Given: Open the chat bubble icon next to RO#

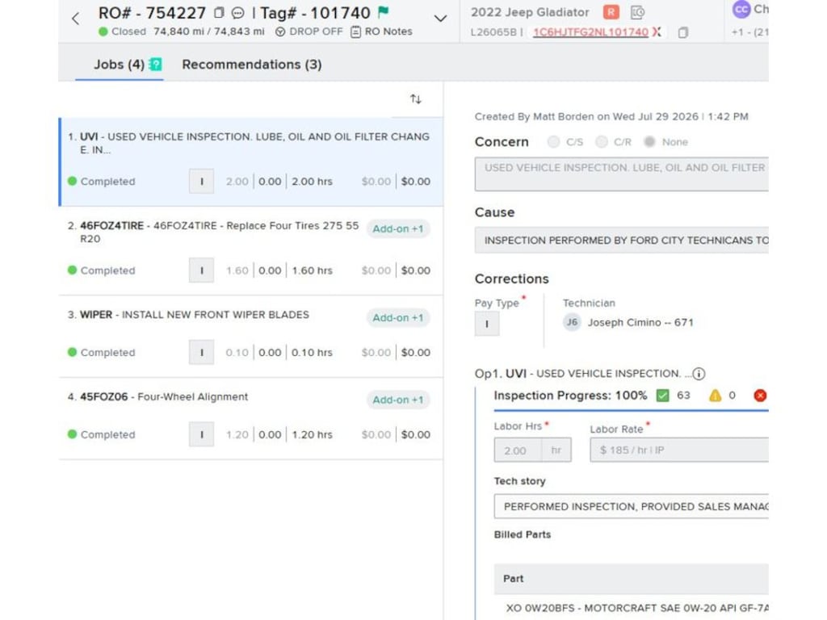Looking at the screenshot, I should point(238,13).
